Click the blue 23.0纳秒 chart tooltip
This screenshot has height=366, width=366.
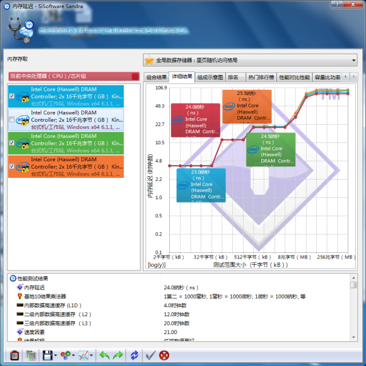pyautogui.click(x=201, y=185)
